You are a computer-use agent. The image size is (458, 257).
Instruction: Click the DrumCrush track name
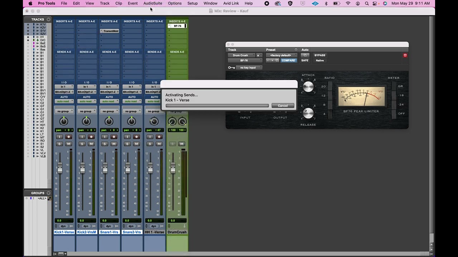click(x=177, y=232)
